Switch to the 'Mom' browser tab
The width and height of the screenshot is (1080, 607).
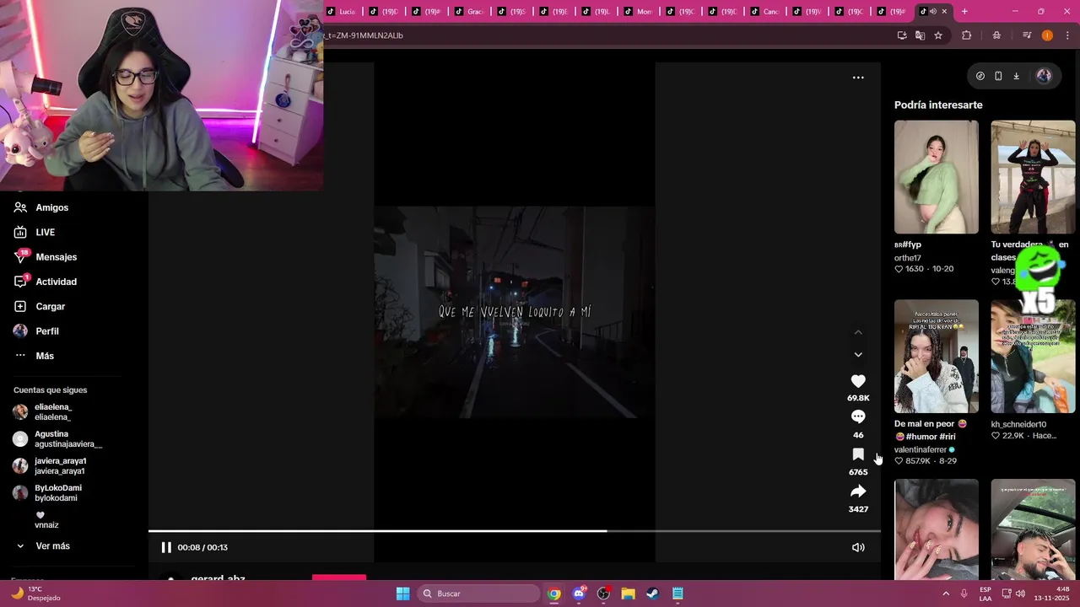pyautogui.click(x=640, y=12)
